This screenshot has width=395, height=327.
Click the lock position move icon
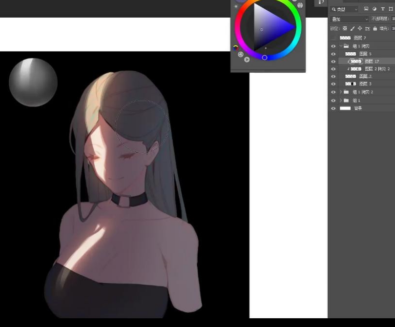click(x=360, y=29)
